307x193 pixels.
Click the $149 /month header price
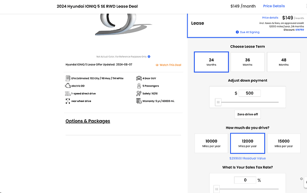tap(243, 6)
